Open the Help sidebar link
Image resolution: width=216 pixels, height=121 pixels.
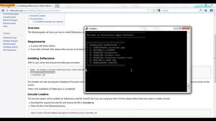click(5, 26)
